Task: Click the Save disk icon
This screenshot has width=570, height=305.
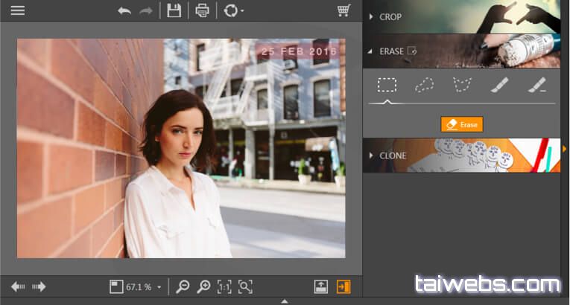Action: point(174,10)
